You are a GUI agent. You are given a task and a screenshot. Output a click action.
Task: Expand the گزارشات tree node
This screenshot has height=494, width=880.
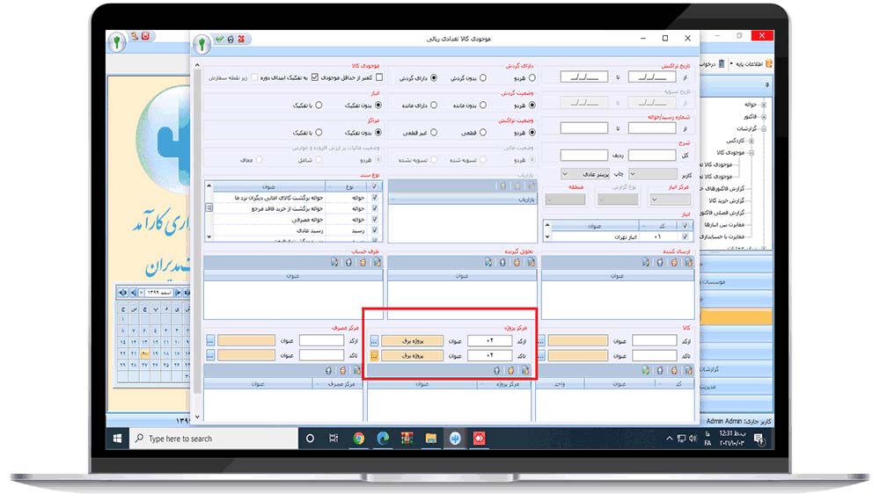point(763,128)
